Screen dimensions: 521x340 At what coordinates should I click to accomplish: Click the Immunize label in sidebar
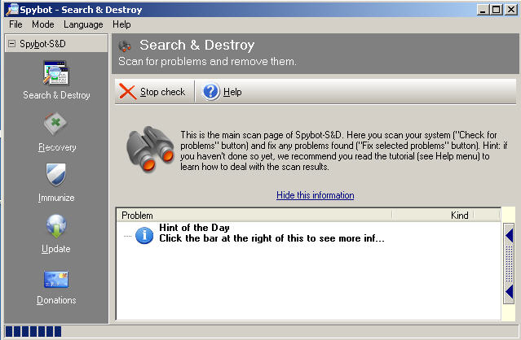pyautogui.click(x=56, y=198)
